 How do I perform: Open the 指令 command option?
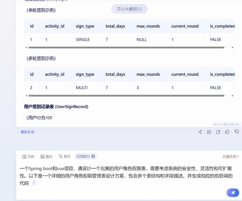tap(65, 156)
